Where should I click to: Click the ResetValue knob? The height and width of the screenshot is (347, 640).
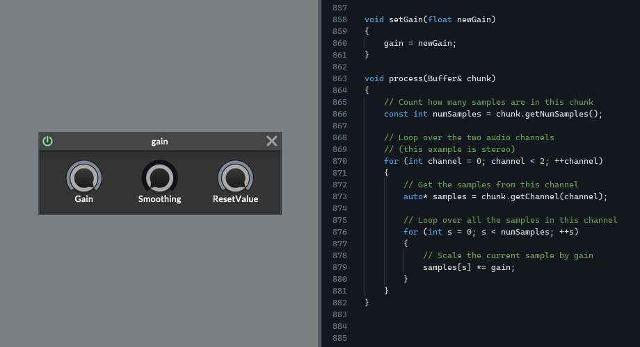[x=236, y=177]
